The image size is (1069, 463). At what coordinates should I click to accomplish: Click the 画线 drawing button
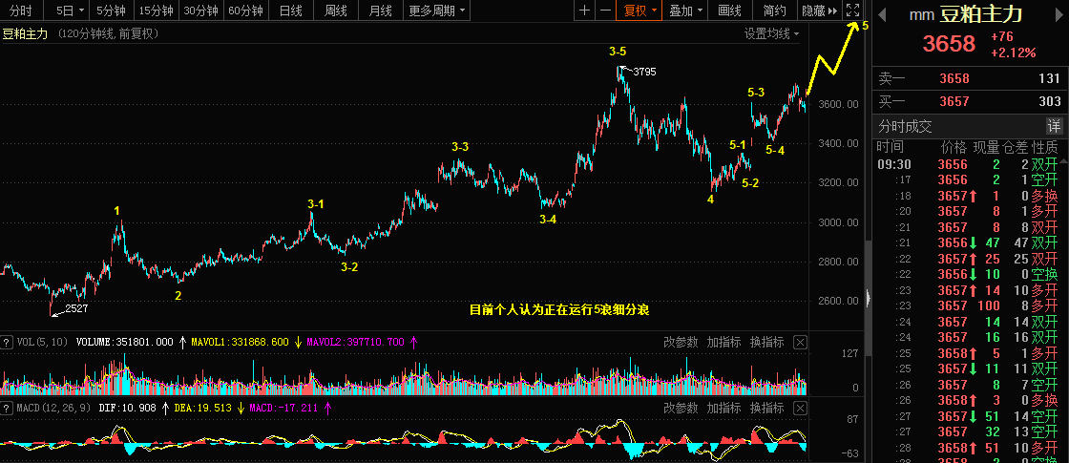[729, 11]
